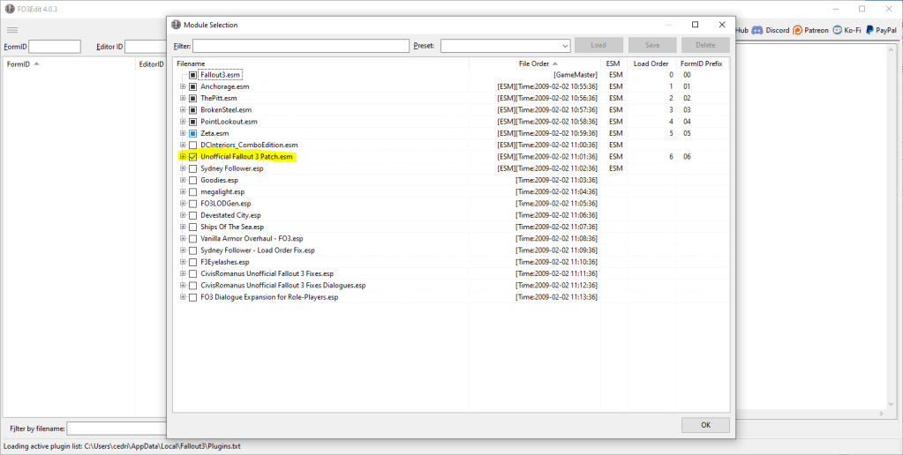Screen dimensions: 903x455
Task: Sort by the Filename column header
Action: click(191, 63)
